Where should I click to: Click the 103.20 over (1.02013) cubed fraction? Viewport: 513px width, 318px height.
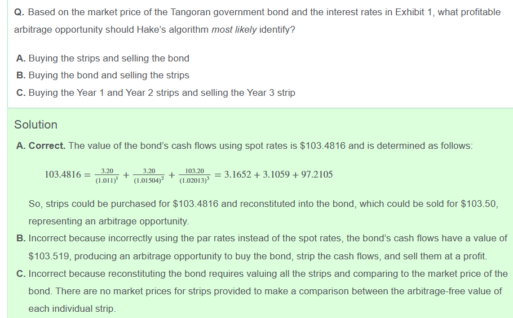pos(194,175)
